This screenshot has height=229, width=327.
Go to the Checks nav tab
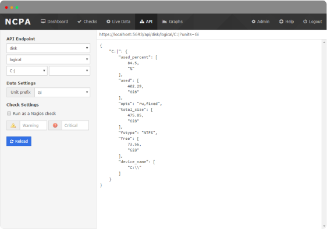[x=87, y=22]
